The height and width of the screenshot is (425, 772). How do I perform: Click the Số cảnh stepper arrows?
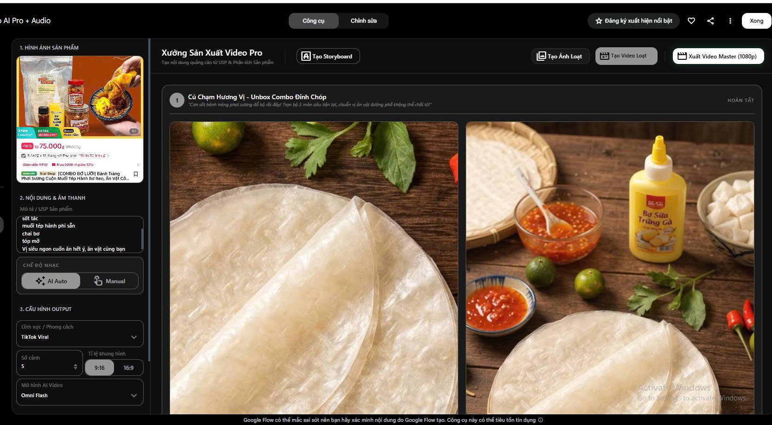click(x=76, y=367)
